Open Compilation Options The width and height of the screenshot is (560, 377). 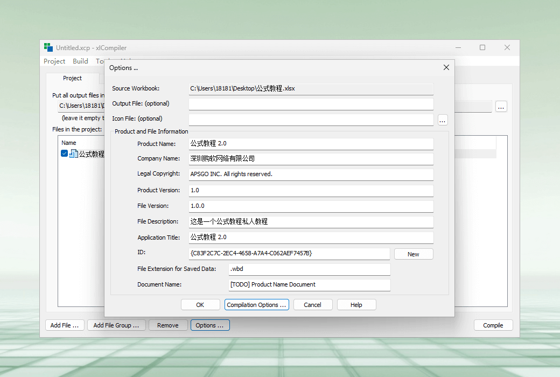click(256, 305)
